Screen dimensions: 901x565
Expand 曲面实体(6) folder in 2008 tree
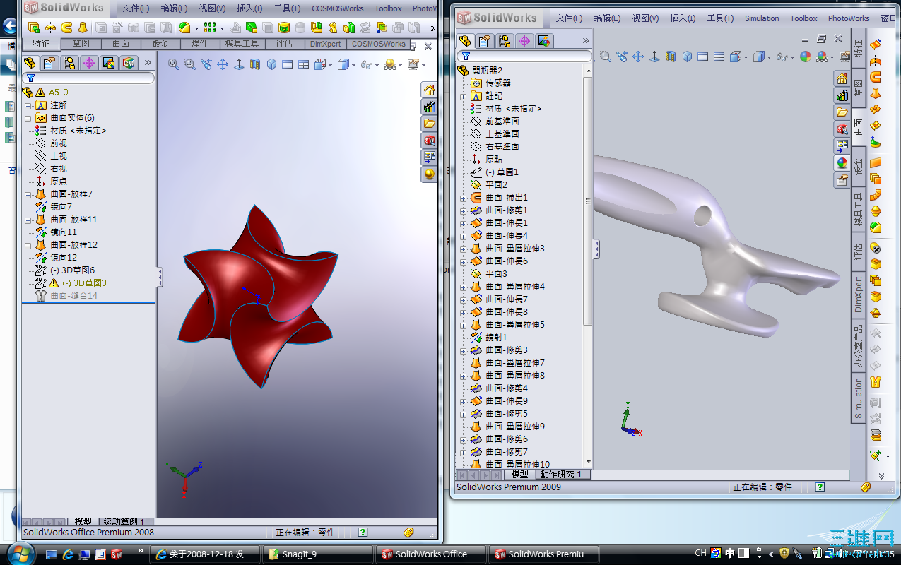click(x=28, y=118)
